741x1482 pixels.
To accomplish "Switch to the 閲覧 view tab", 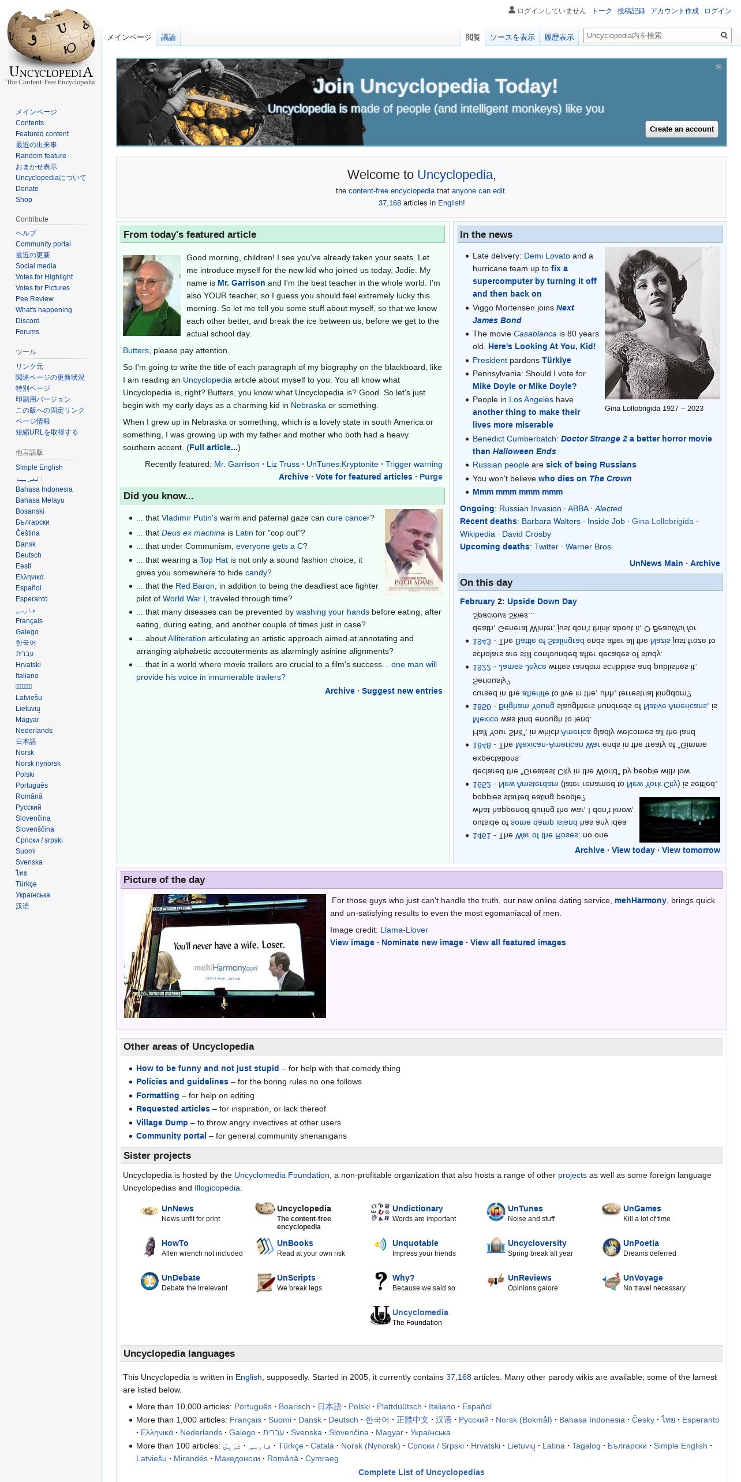I will pyautogui.click(x=473, y=38).
